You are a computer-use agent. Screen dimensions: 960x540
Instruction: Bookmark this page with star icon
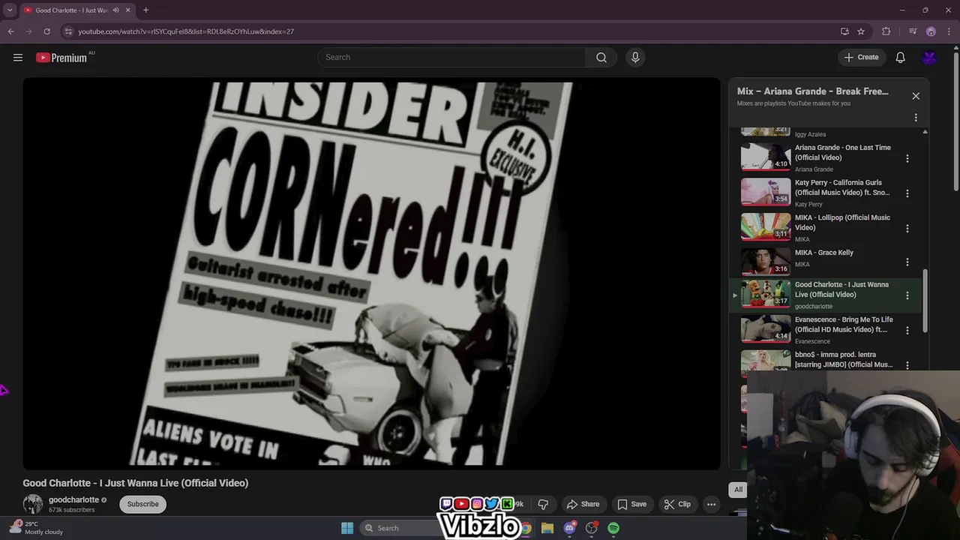861,31
